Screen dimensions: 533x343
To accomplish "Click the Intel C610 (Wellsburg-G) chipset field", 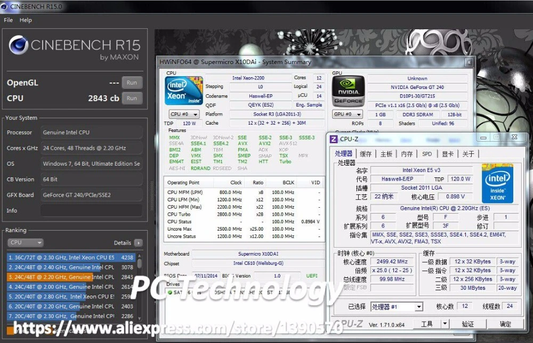I will [x=258, y=263].
